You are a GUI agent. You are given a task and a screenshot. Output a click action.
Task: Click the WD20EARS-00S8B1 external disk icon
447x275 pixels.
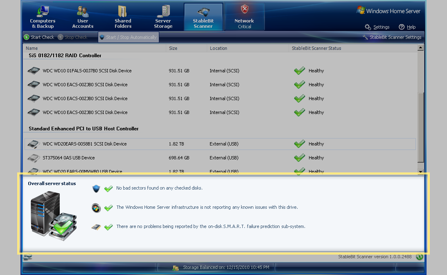34,144
